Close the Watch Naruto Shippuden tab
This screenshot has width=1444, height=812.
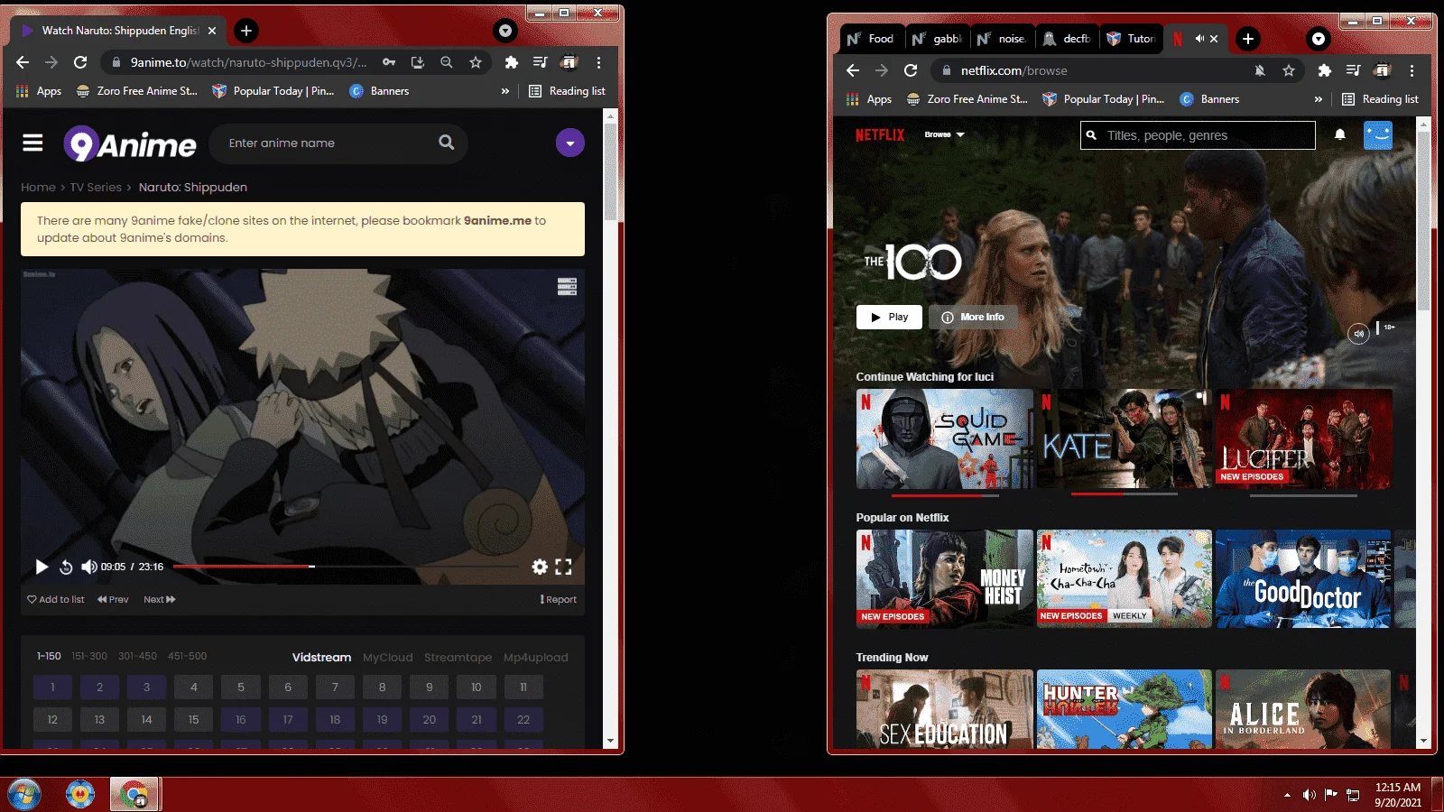click(212, 31)
